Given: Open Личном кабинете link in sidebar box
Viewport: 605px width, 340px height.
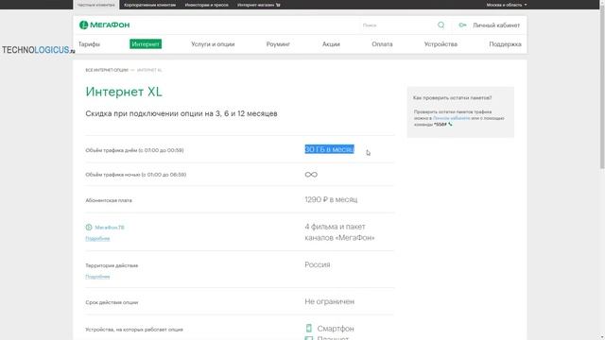Looking at the screenshot, I should [452, 118].
